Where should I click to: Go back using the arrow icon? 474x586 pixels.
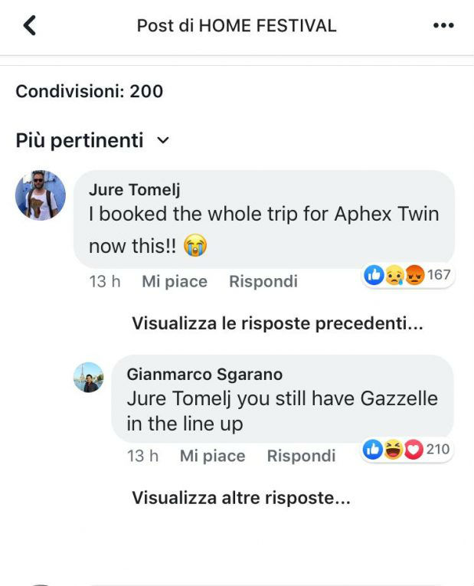click(30, 26)
